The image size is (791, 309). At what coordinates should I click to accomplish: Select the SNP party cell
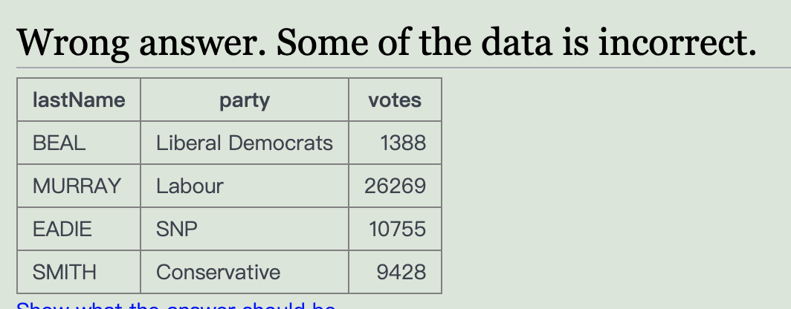(177, 229)
